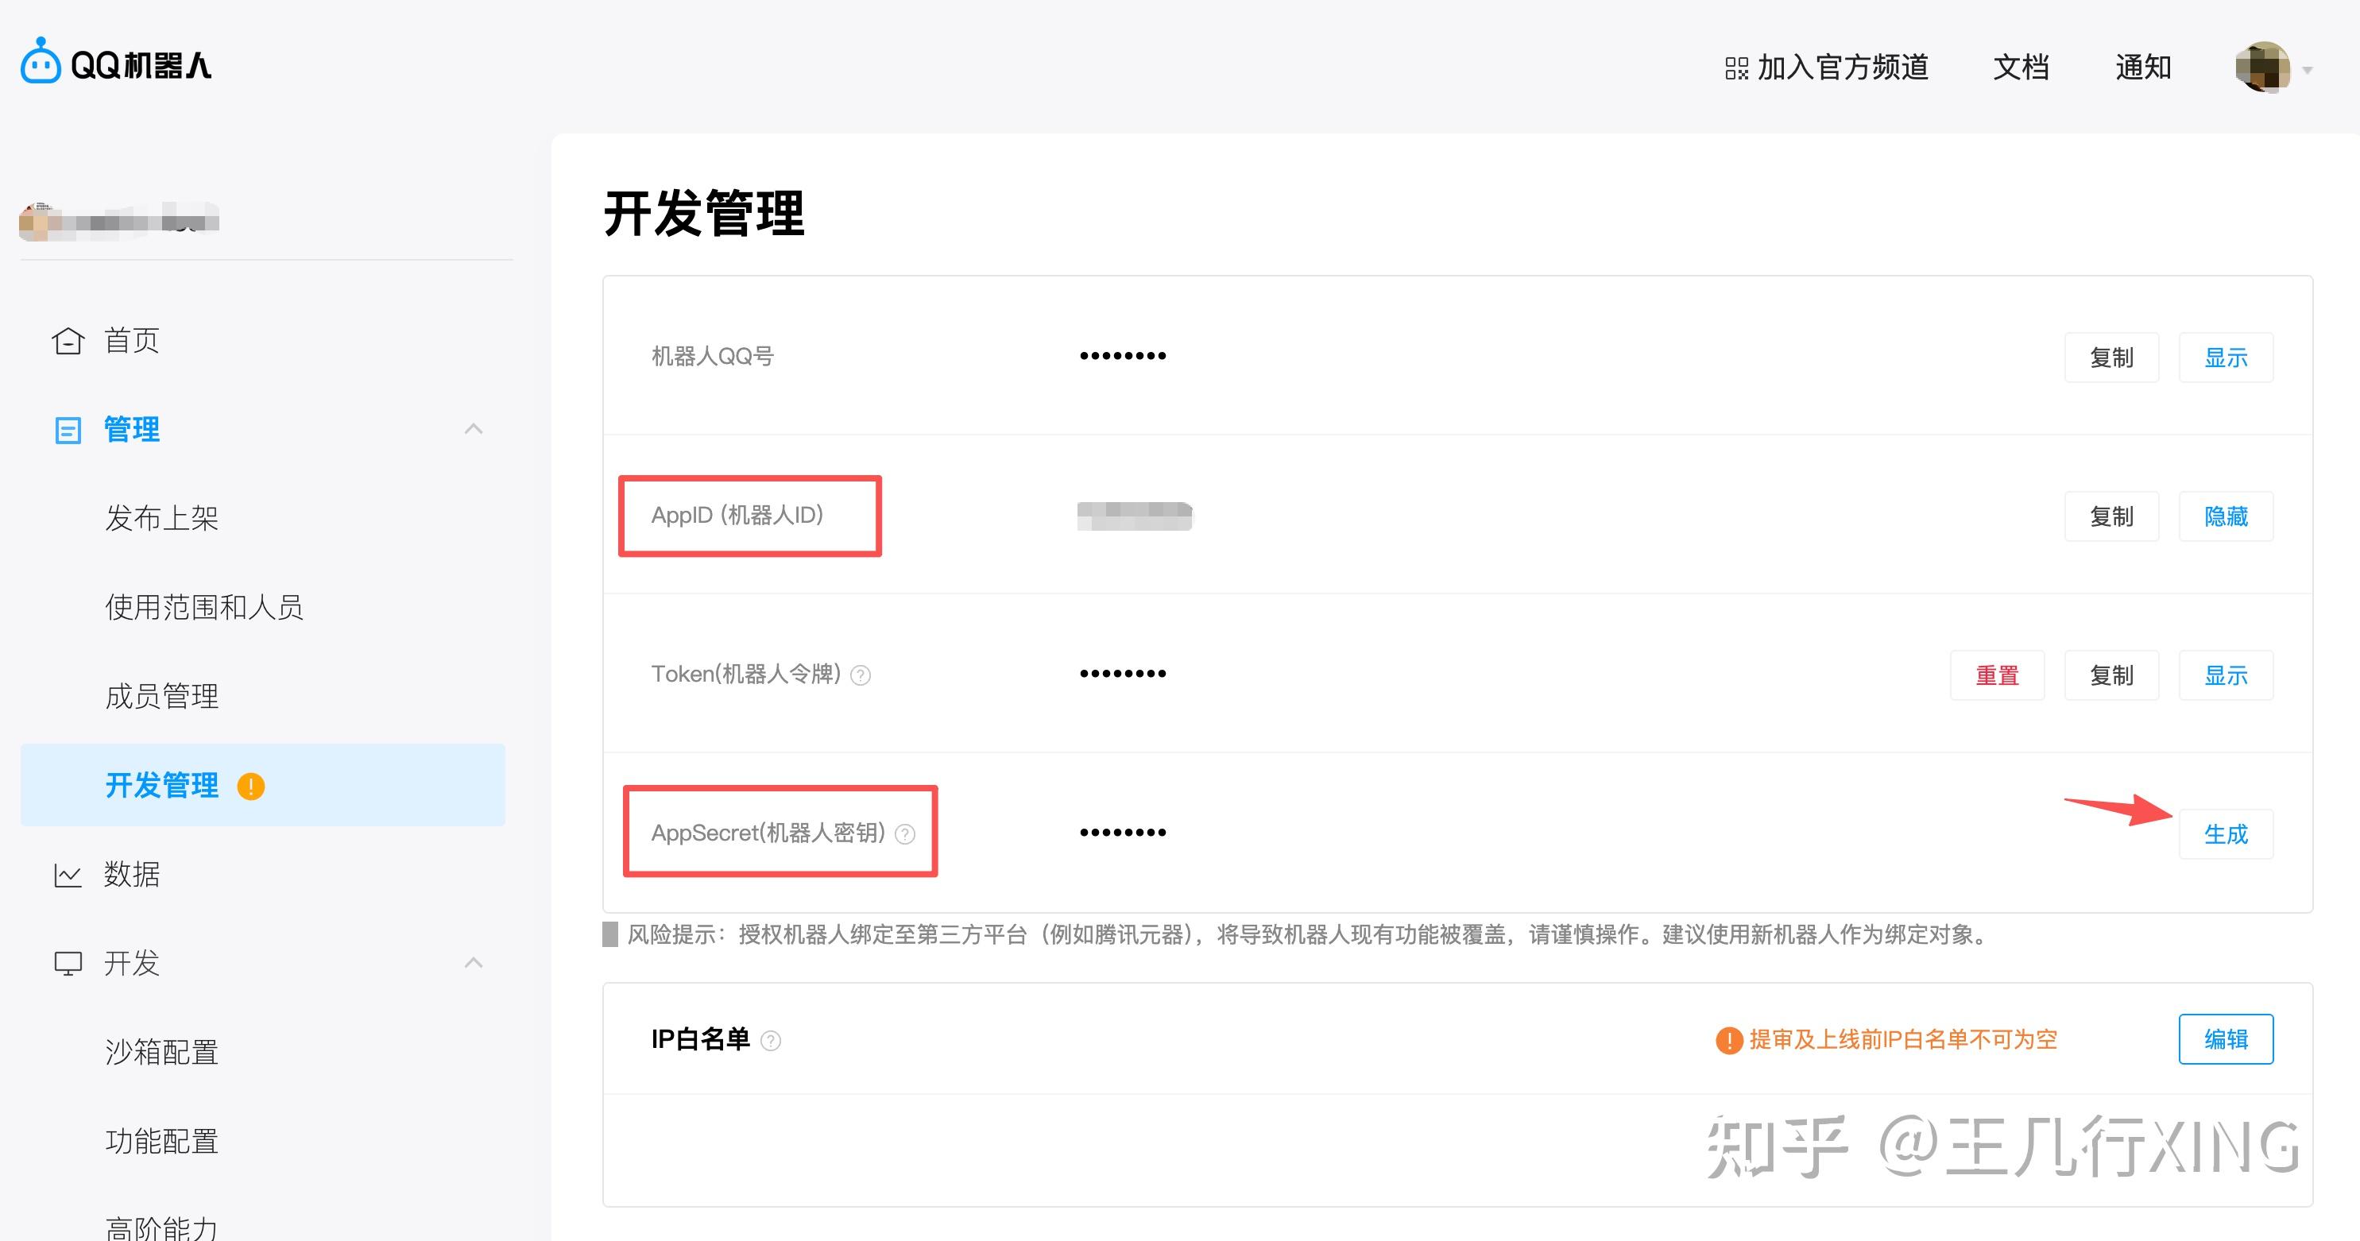Click help icon next to Token(机器人令牌)
This screenshot has width=2360, height=1241.
(861, 676)
